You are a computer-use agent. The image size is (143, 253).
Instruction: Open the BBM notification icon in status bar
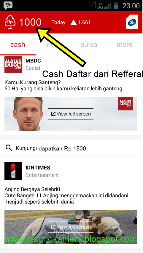pos(8,6)
